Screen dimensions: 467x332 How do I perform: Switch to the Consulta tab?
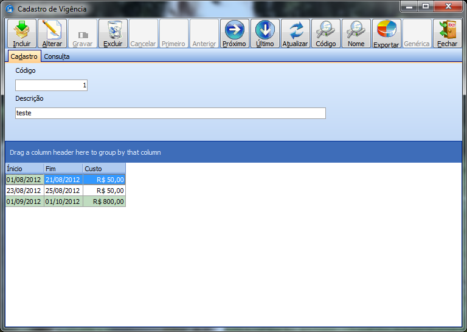(x=57, y=56)
